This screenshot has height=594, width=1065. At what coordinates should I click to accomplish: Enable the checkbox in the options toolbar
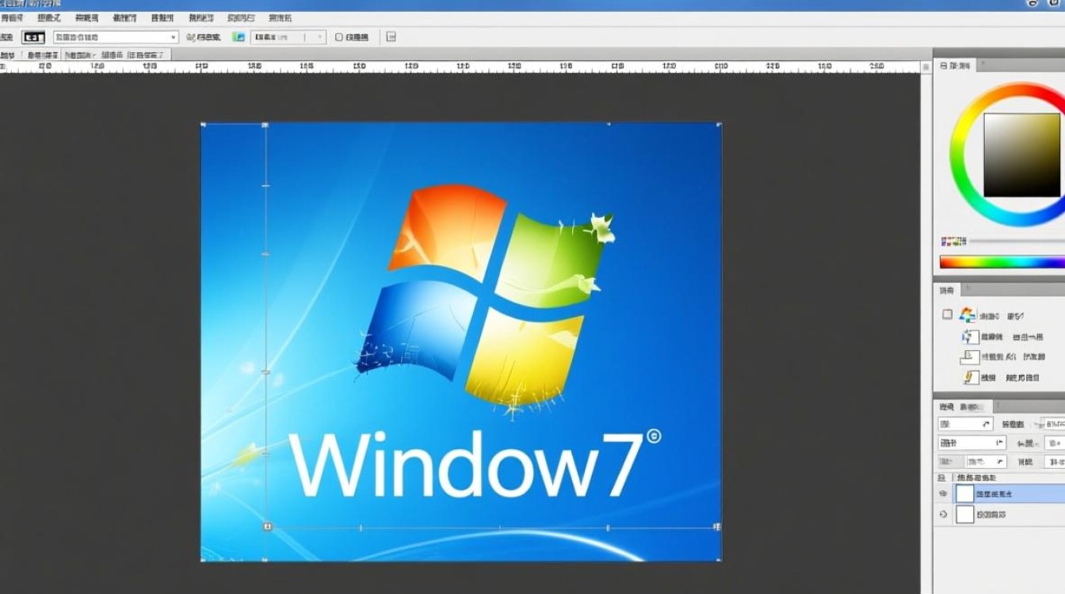tap(338, 36)
